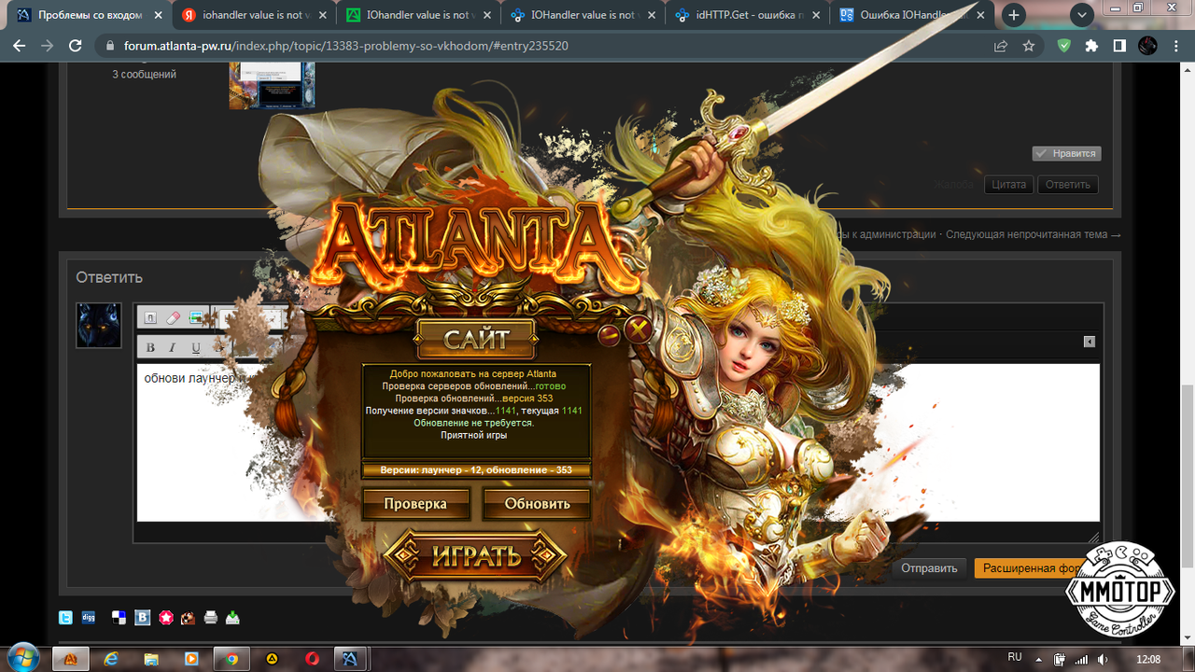Viewport: 1195px width, 672px height.
Task: Open the green shield ad-blocker extension
Action: pos(1063,46)
